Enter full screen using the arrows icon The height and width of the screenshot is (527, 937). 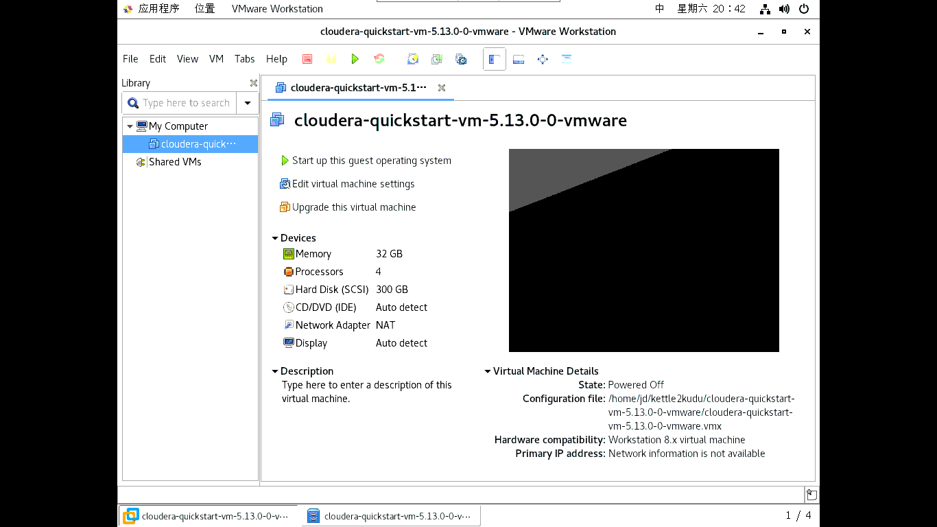(x=543, y=59)
